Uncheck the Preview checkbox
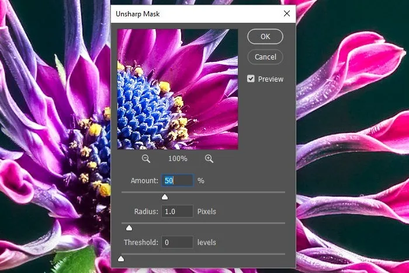409x273 pixels. tap(251, 79)
